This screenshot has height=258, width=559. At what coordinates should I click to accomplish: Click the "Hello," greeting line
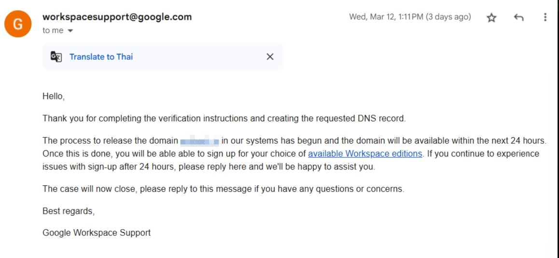tap(54, 96)
